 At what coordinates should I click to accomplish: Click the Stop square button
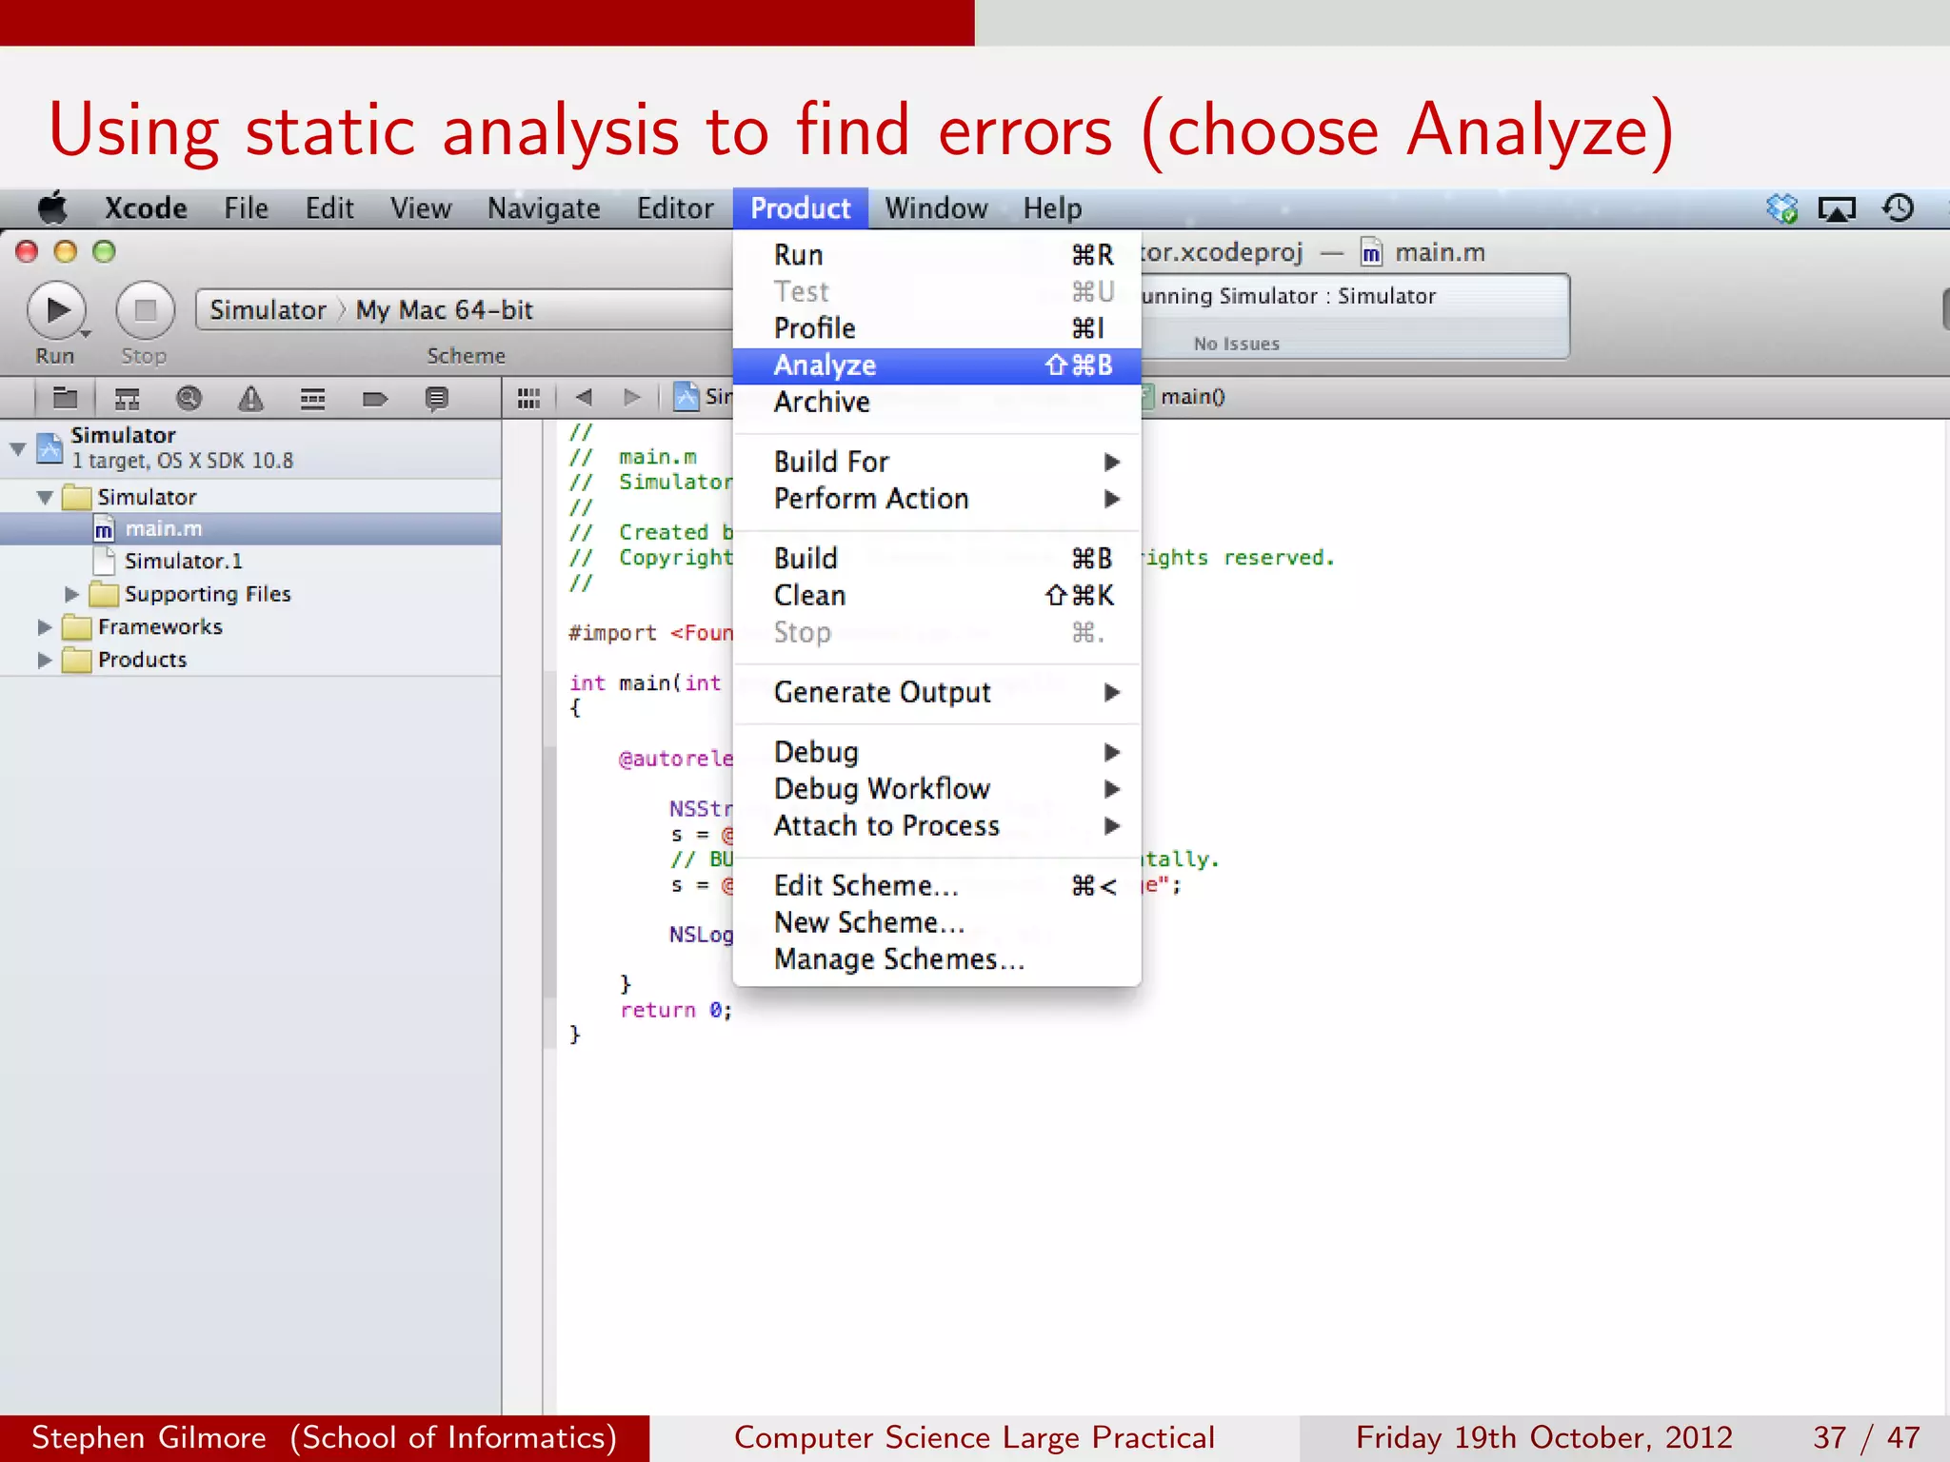145,310
